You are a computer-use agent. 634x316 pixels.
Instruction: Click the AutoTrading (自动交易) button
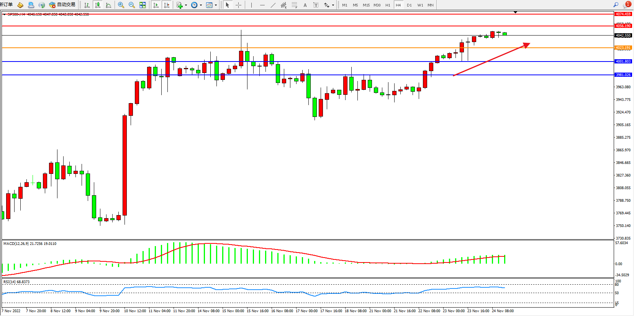62,5
